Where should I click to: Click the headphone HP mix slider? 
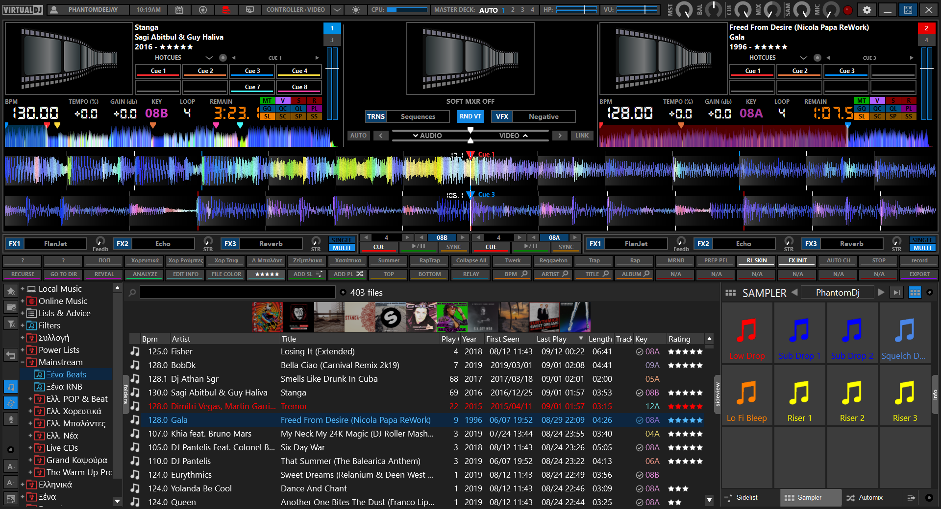point(577,10)
